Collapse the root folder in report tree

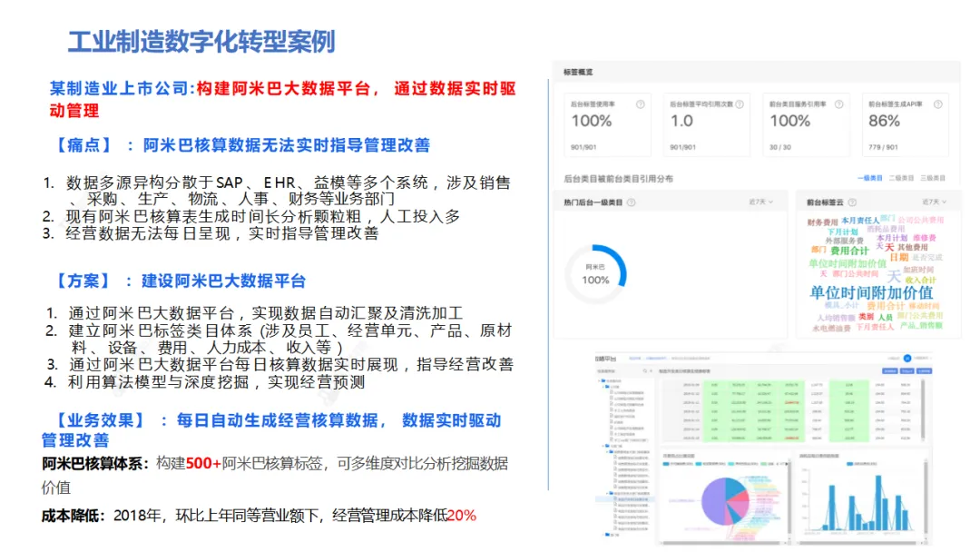[599, 380]
